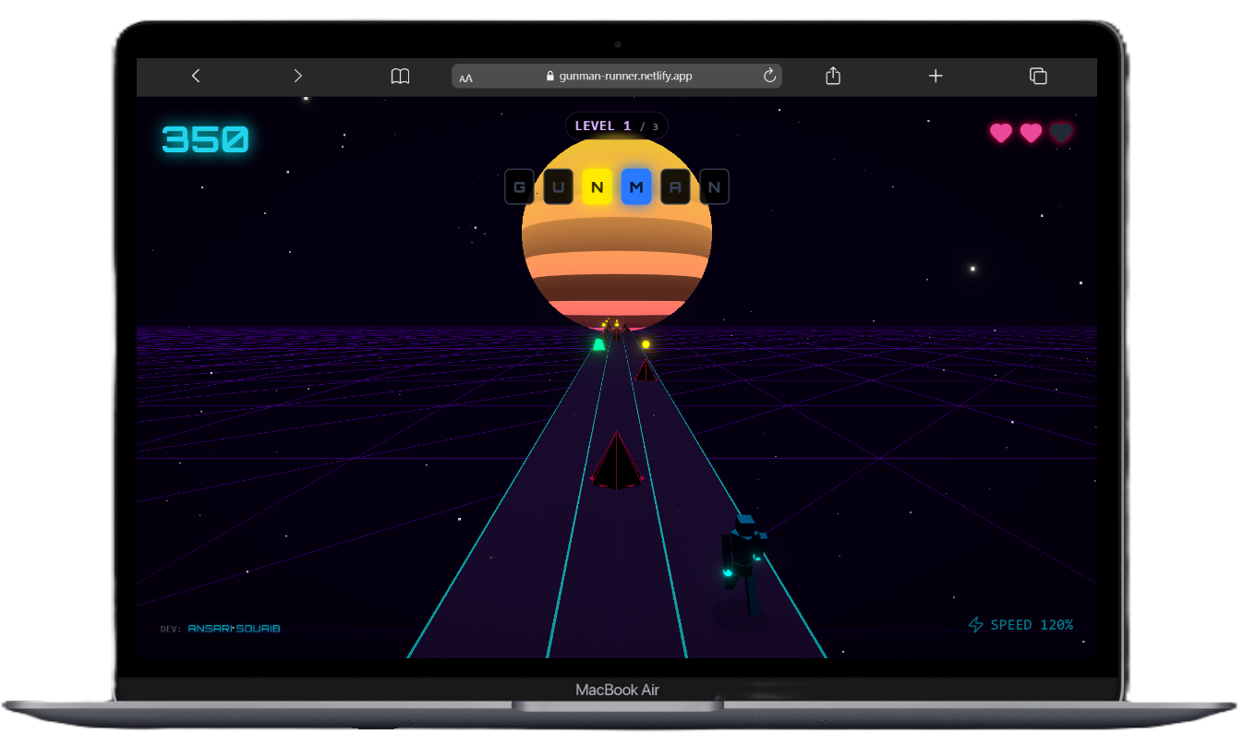
Task: Open the bookmarks book icon
Action: (400, 77)
